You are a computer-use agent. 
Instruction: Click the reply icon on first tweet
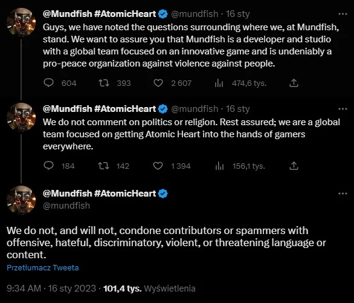pos(48,83)
